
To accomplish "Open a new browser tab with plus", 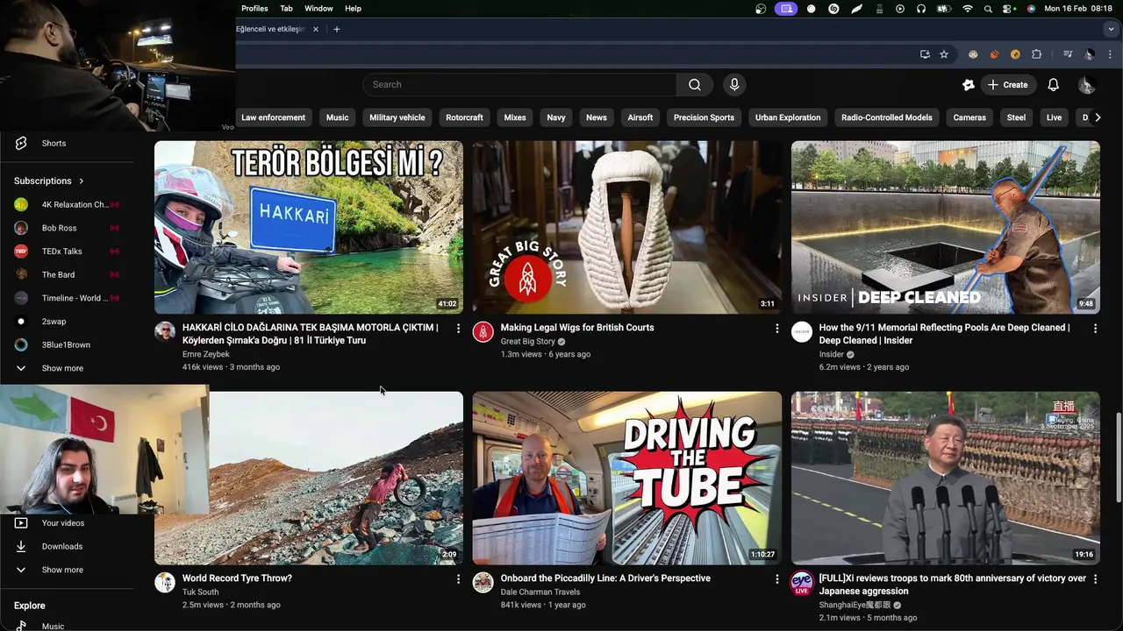I will (336, 29).
